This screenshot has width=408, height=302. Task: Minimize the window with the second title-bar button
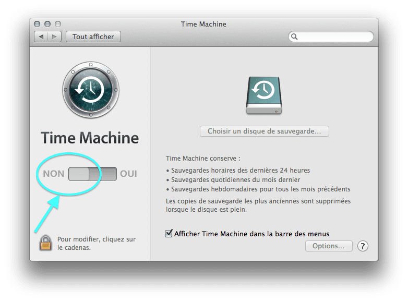(x=47, y=24)
